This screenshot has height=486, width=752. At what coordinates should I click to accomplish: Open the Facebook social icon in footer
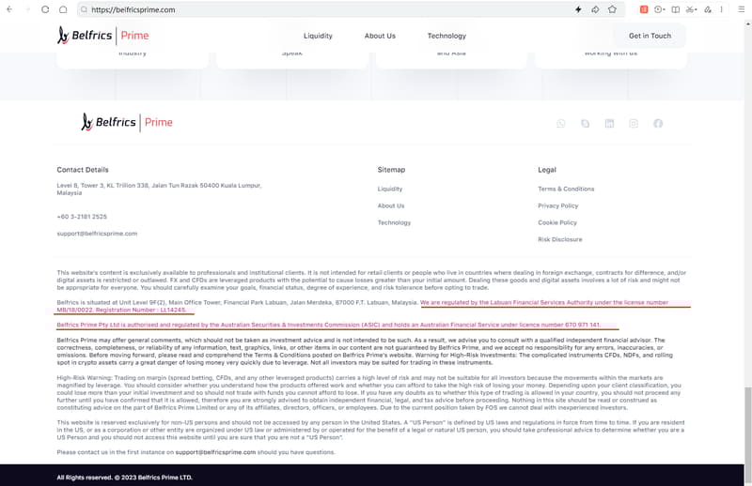tap(658, 123)
